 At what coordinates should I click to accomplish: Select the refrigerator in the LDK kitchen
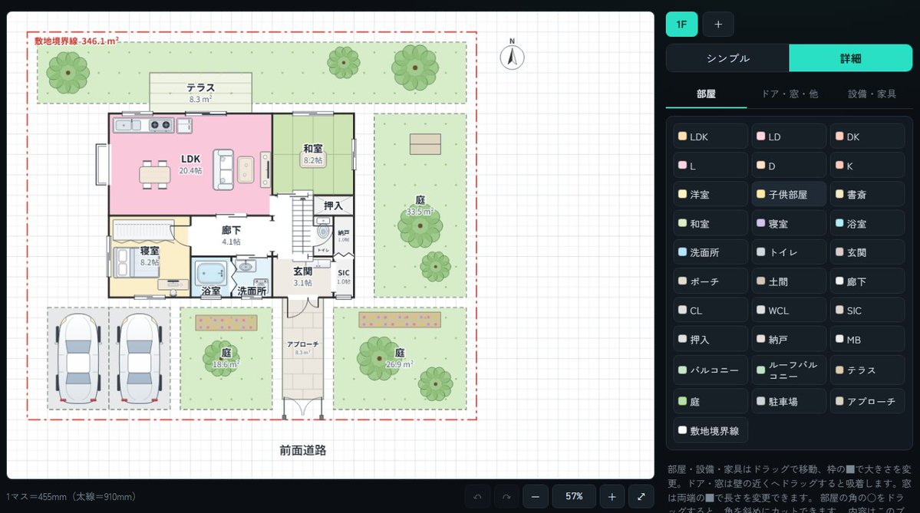pyautogui.click(x=183, y=125)
